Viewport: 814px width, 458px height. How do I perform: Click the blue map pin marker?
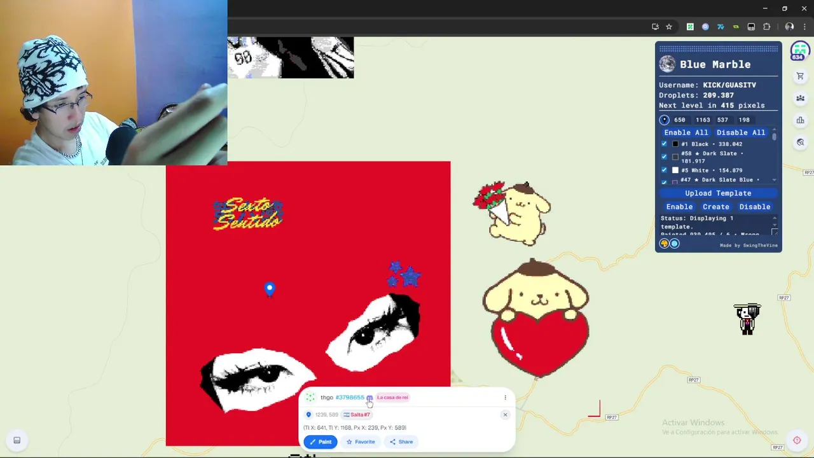click(270, 289)
